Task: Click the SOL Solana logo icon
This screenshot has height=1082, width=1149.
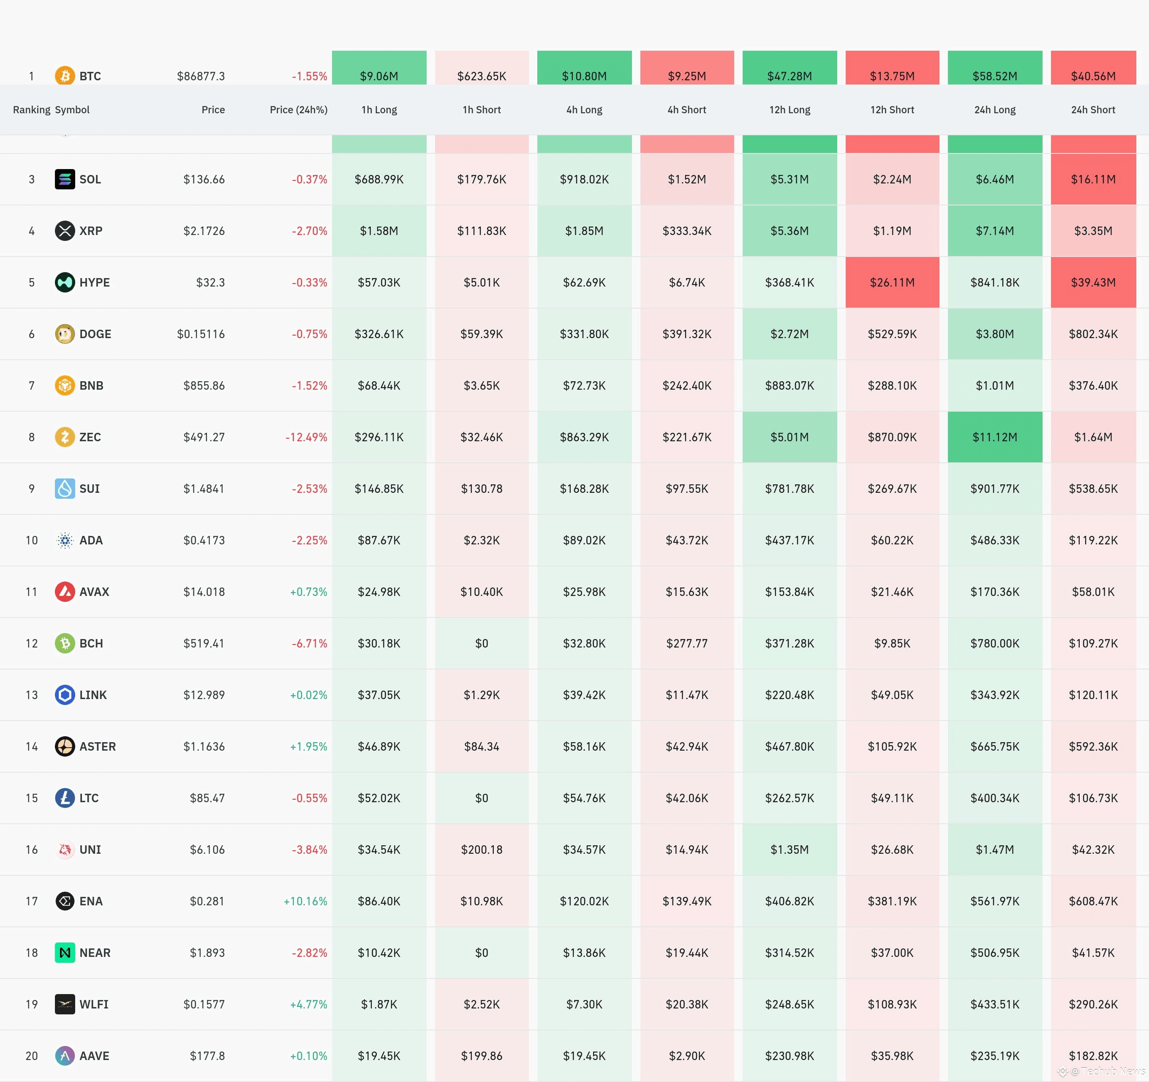Action: click(65, 179)
